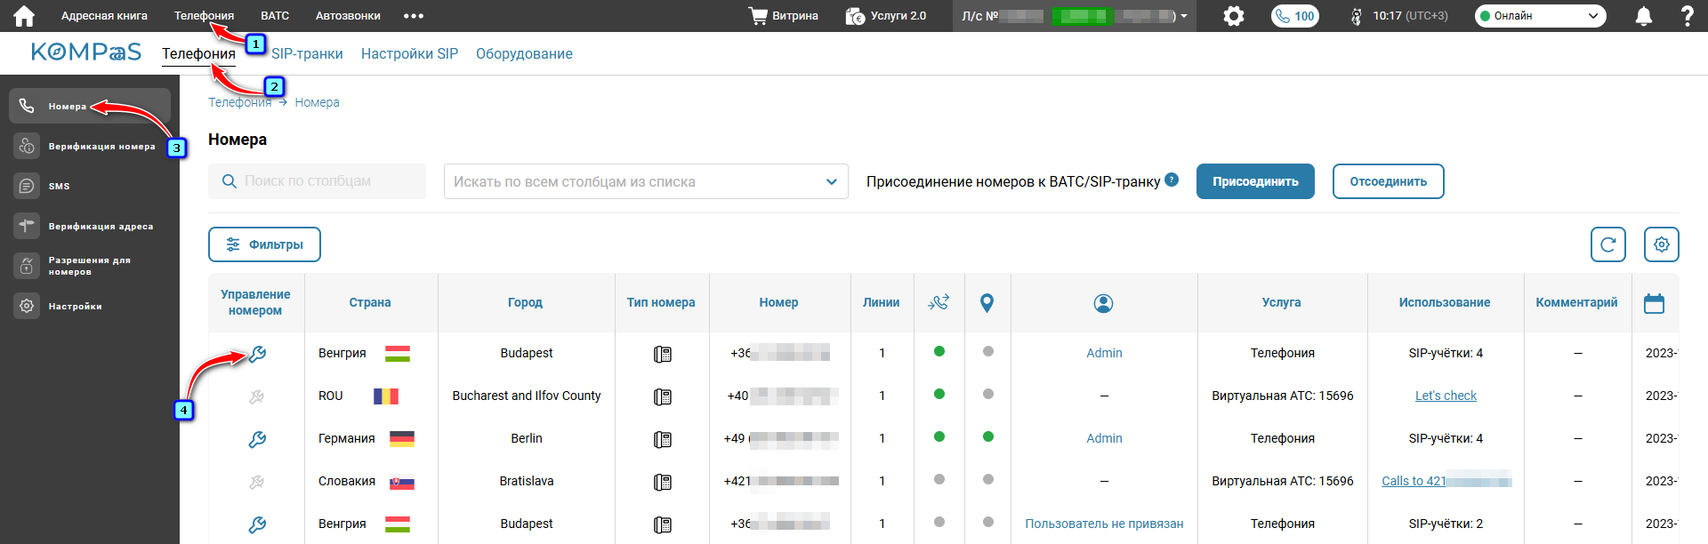The image size is (1708, 544).
Task: Focus the Поиск по столбцам search field
Action: pyautogui.click(x=317, y=181)
